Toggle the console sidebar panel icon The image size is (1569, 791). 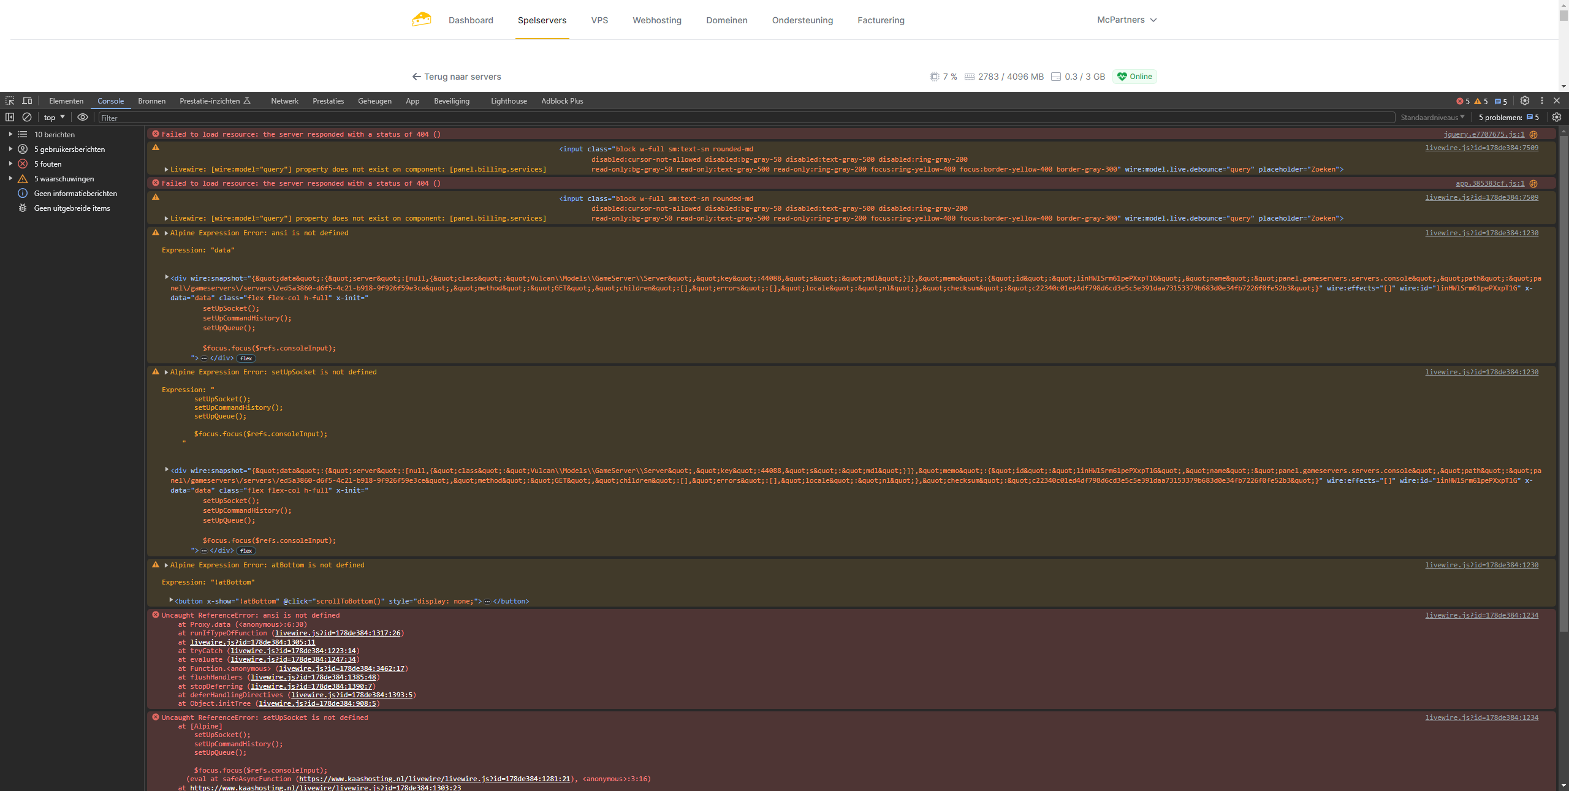click(x=10, y=118)
